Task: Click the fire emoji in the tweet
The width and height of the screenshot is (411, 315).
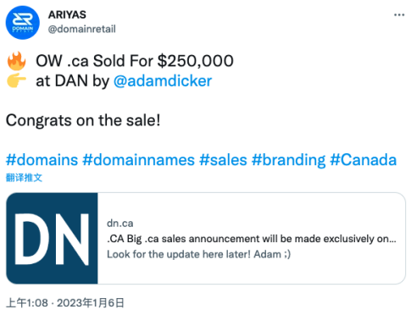Action: point(17,61)
